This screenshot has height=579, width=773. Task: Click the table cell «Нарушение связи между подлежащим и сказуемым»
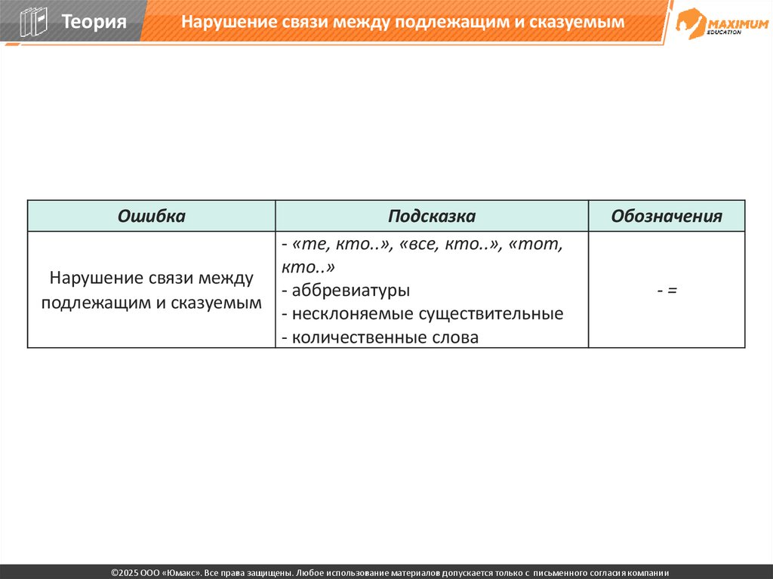(x=151, y=290)
